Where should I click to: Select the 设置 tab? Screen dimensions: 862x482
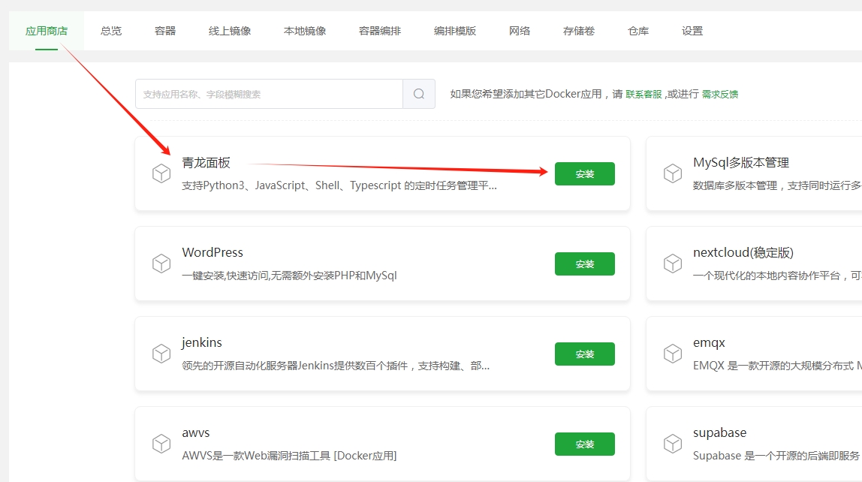coord(692,31)
